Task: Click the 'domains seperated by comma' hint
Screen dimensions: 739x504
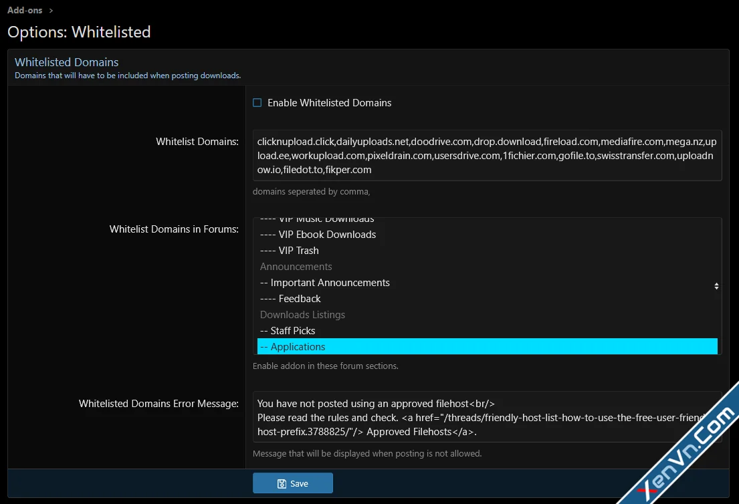Action: tap(311, 192)
